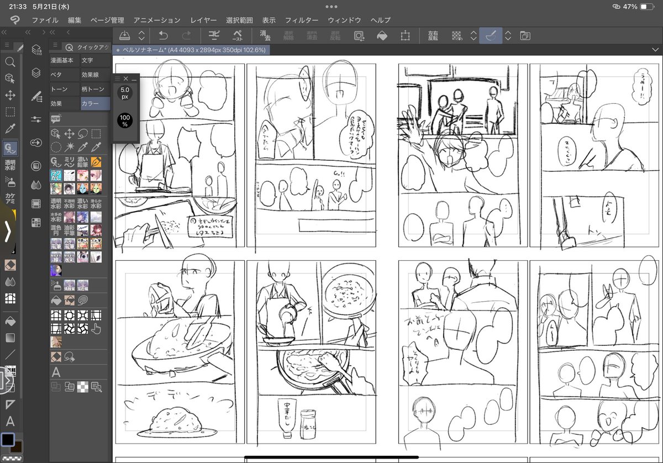Click the transparent checkered color swatch
The image size is (663, 463).
click(12, 459)
